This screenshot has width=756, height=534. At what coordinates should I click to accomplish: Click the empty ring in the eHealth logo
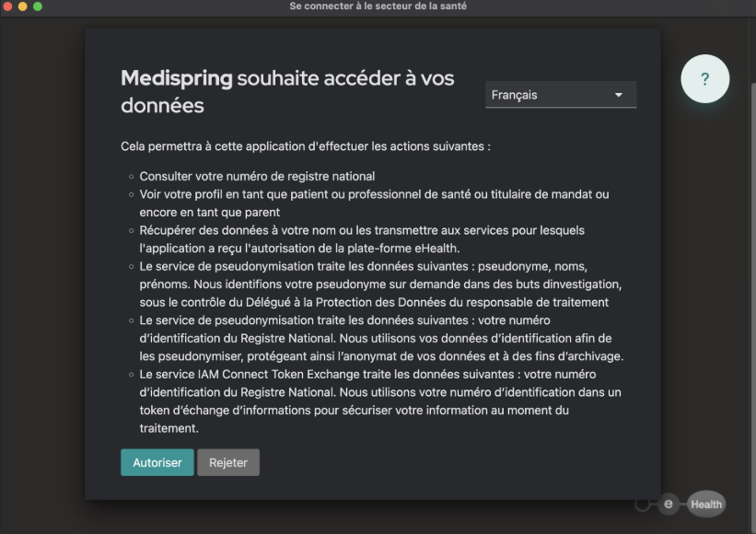(644, 505)
